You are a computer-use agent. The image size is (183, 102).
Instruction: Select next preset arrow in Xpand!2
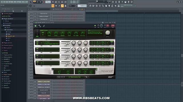[x=64, y=77]
